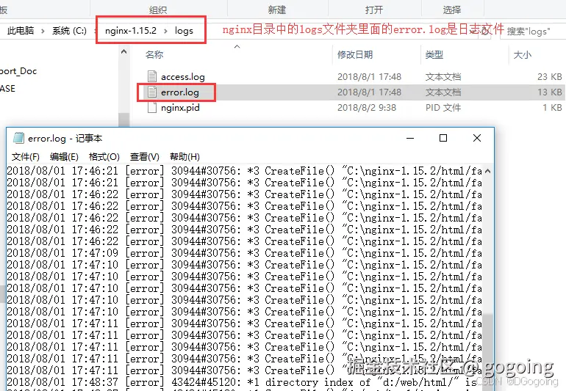Image resolution: width=566 pixels, height=391 pixels.
Task: Click the log line timestamped 17:47:09
Action: click(244, 253)
